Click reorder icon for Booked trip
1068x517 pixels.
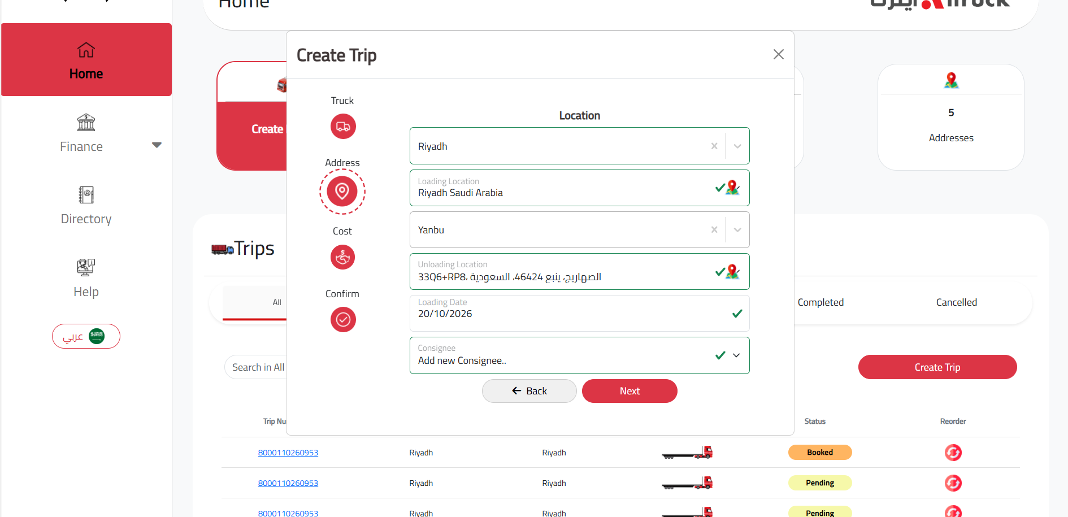[953, 453]
